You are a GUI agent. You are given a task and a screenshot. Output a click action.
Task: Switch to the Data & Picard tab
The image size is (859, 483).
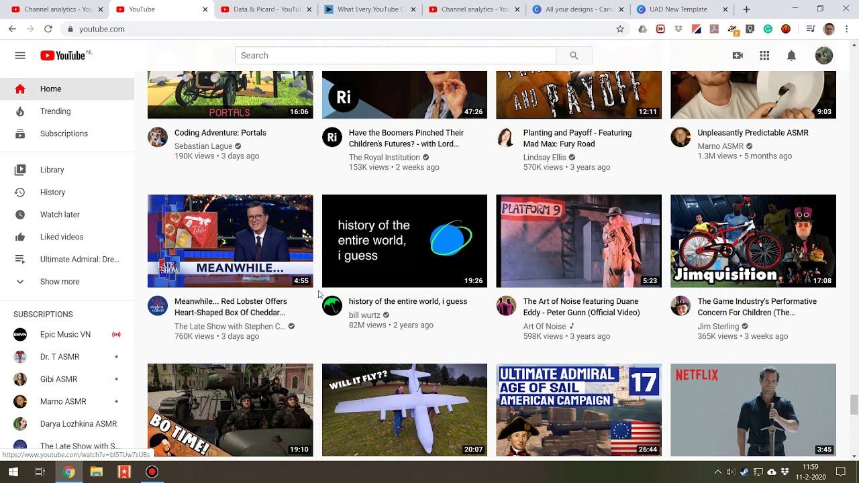[266, 9]
